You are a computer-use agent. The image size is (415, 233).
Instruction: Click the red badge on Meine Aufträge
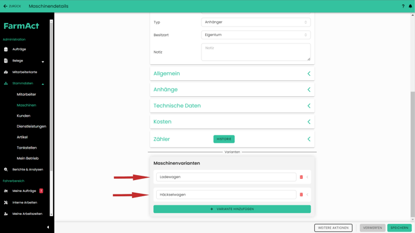[x=41, y=191]
